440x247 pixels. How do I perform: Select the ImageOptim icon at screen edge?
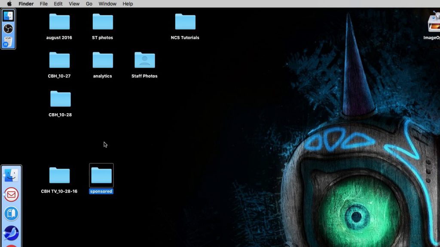[434, 22]
